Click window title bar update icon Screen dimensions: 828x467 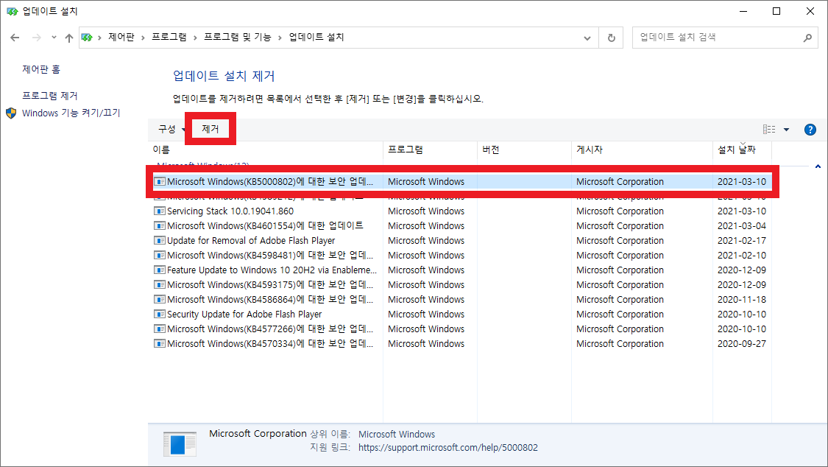click(x=13, y=11)
